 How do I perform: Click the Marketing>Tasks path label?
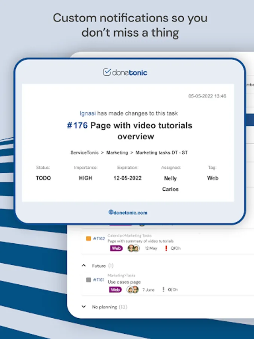point(121,275)
